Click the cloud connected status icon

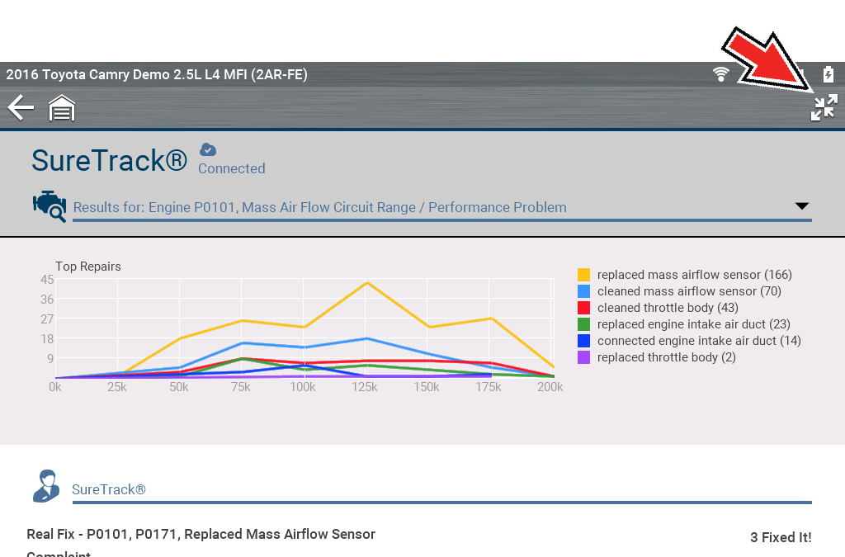208,149
